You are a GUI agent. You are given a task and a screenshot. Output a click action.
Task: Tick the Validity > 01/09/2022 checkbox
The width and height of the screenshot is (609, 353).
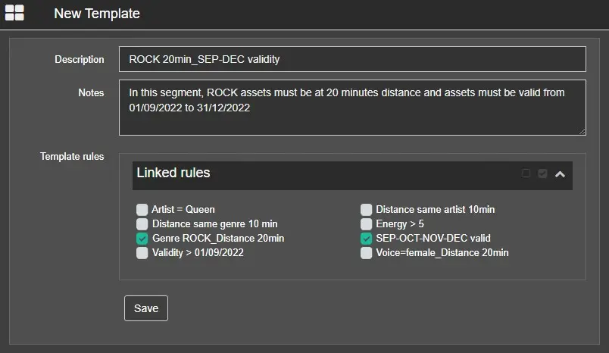pos(142,253)
